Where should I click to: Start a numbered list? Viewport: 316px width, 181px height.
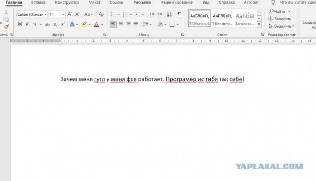tap(125, 14)
